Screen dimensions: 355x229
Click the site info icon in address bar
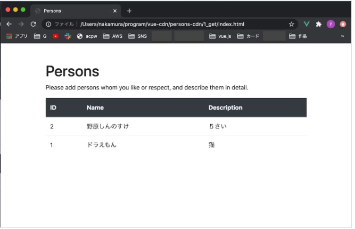coord(48,24)
